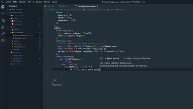Click the components breadcrumb segment
The width and height of the screenshot is (193, 109).
tap(53, 10)
